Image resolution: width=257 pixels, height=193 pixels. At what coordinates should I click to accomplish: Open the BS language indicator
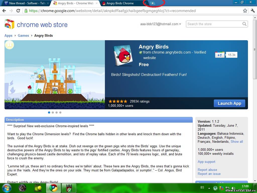coord(202,187)
